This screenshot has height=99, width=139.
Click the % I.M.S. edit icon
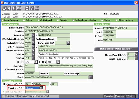pyautogui.click(x=58, y=62)
